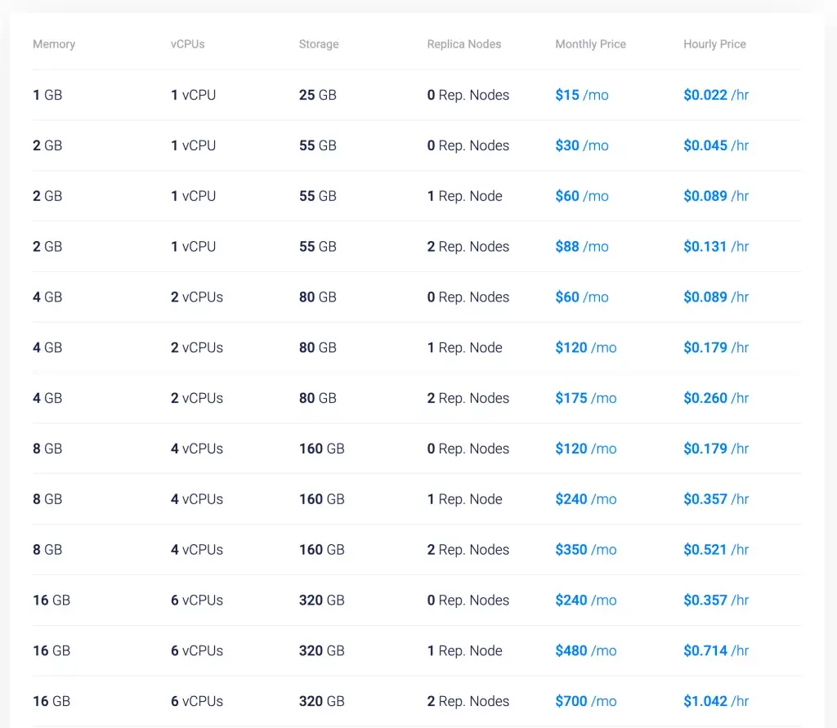
Task: Open the $1.042 /hr hourly price link
Action: click(715, 701)
